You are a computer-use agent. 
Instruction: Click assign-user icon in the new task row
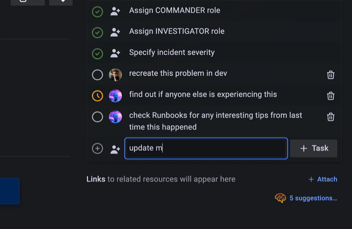point(115,149)
